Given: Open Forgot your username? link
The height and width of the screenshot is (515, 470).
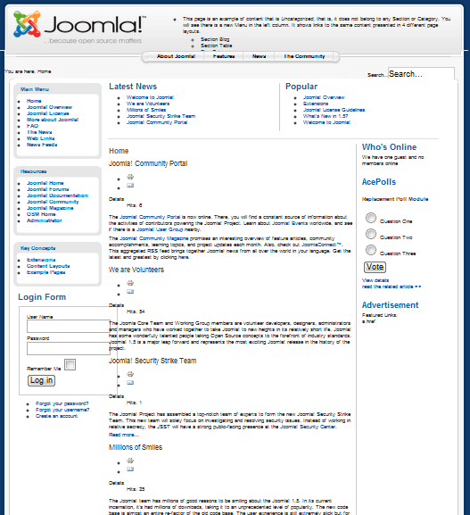Looking at the screenshot, I should (62, 410).
